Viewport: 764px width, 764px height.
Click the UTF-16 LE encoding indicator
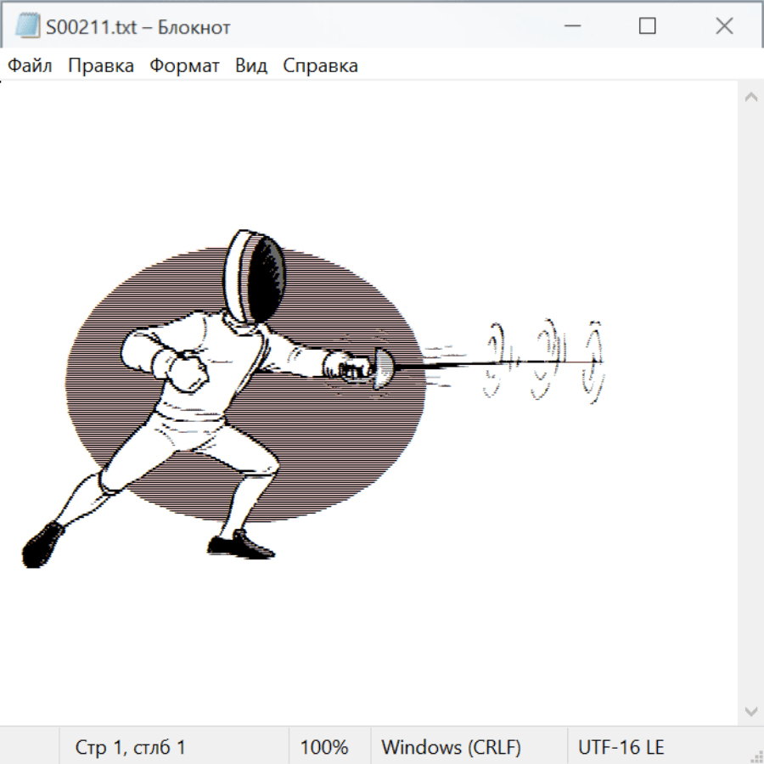621,748
